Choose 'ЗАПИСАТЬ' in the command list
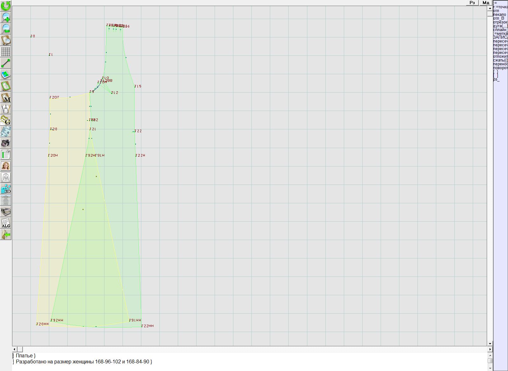Screen dimensions: 508x371 click(x=500, y=37)
